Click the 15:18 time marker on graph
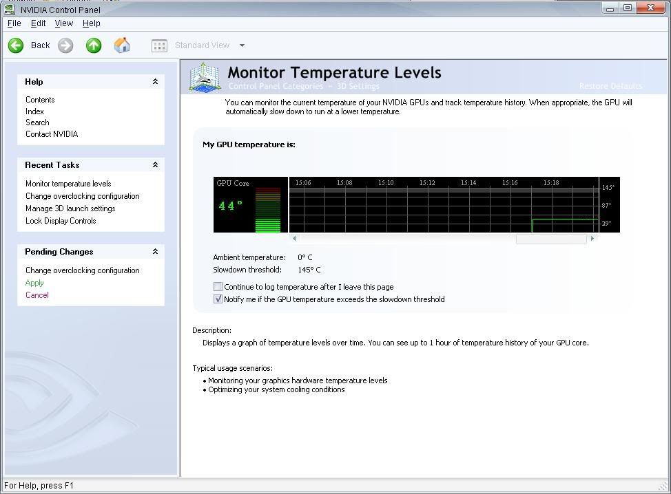The height and width of the screenshot is (494, 671). 551,183
